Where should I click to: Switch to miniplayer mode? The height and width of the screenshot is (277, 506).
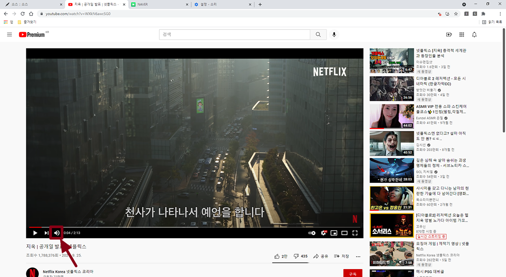(x=334, y=233)
